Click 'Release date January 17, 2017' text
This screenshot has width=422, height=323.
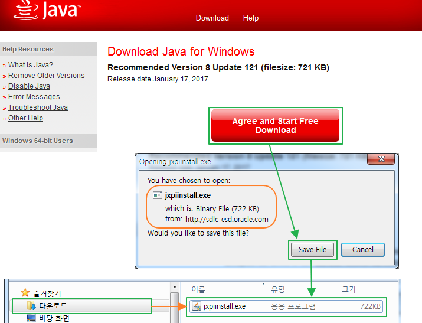pos(158,79)
